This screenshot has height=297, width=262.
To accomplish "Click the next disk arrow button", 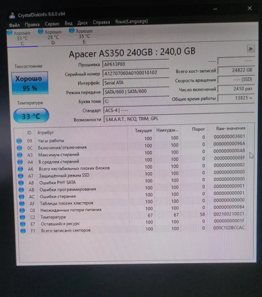I will (251, 49).
